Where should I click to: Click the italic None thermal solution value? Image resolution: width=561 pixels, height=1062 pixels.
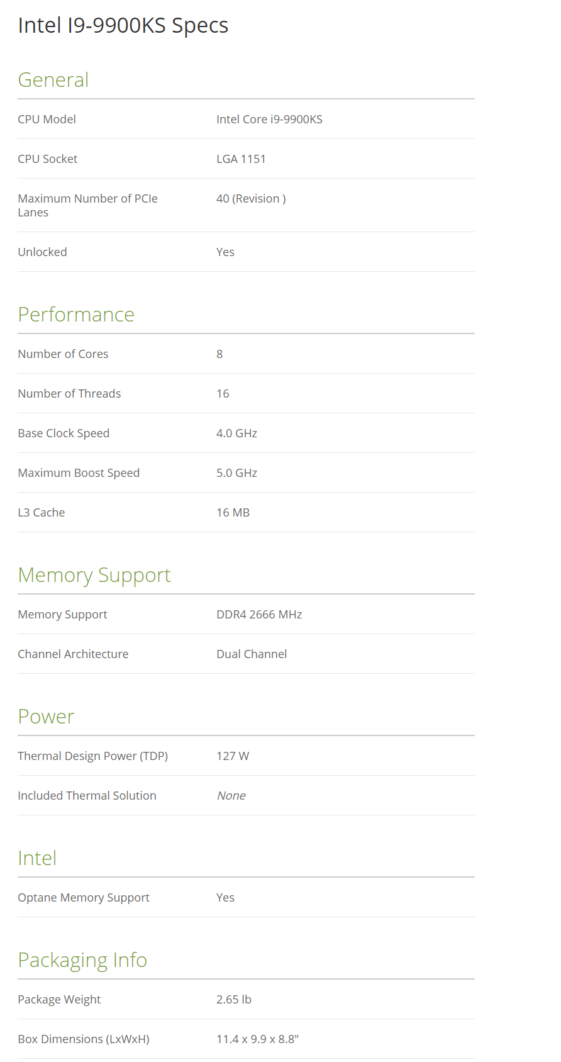[x=231, y=796]
